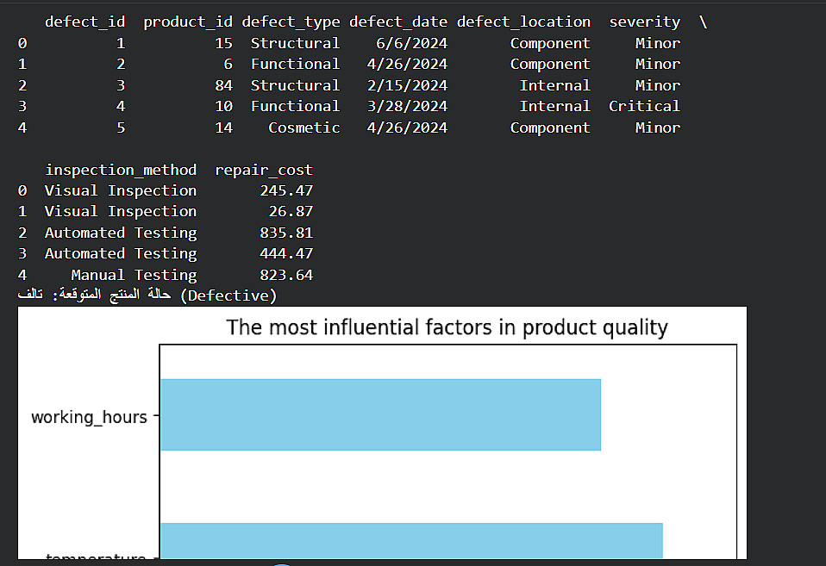
Task: Click the temperature bar in the chart
Action: point(410,540)
